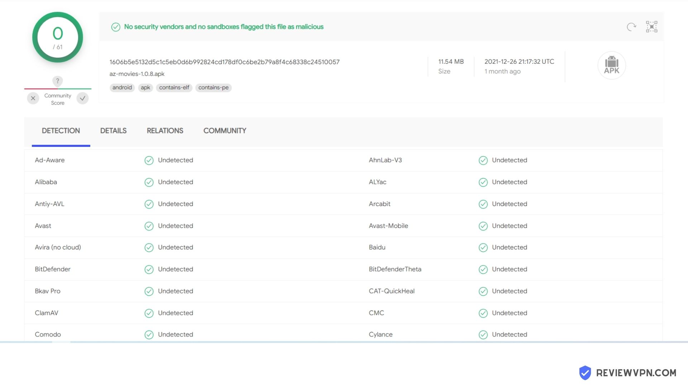Viewport: 688px width, 387px height.
Task: Switch to the DETECTION tab
Action: (x=61, y=131)
